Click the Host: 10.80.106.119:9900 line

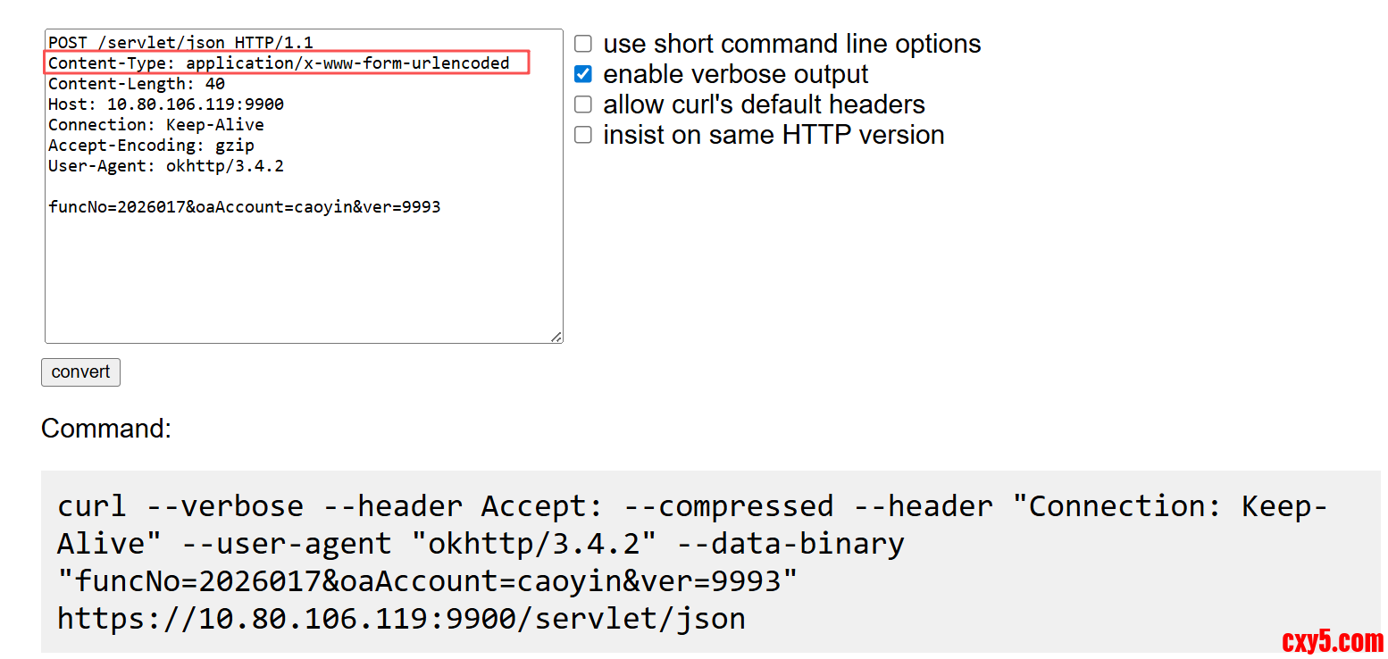(166, 104)
